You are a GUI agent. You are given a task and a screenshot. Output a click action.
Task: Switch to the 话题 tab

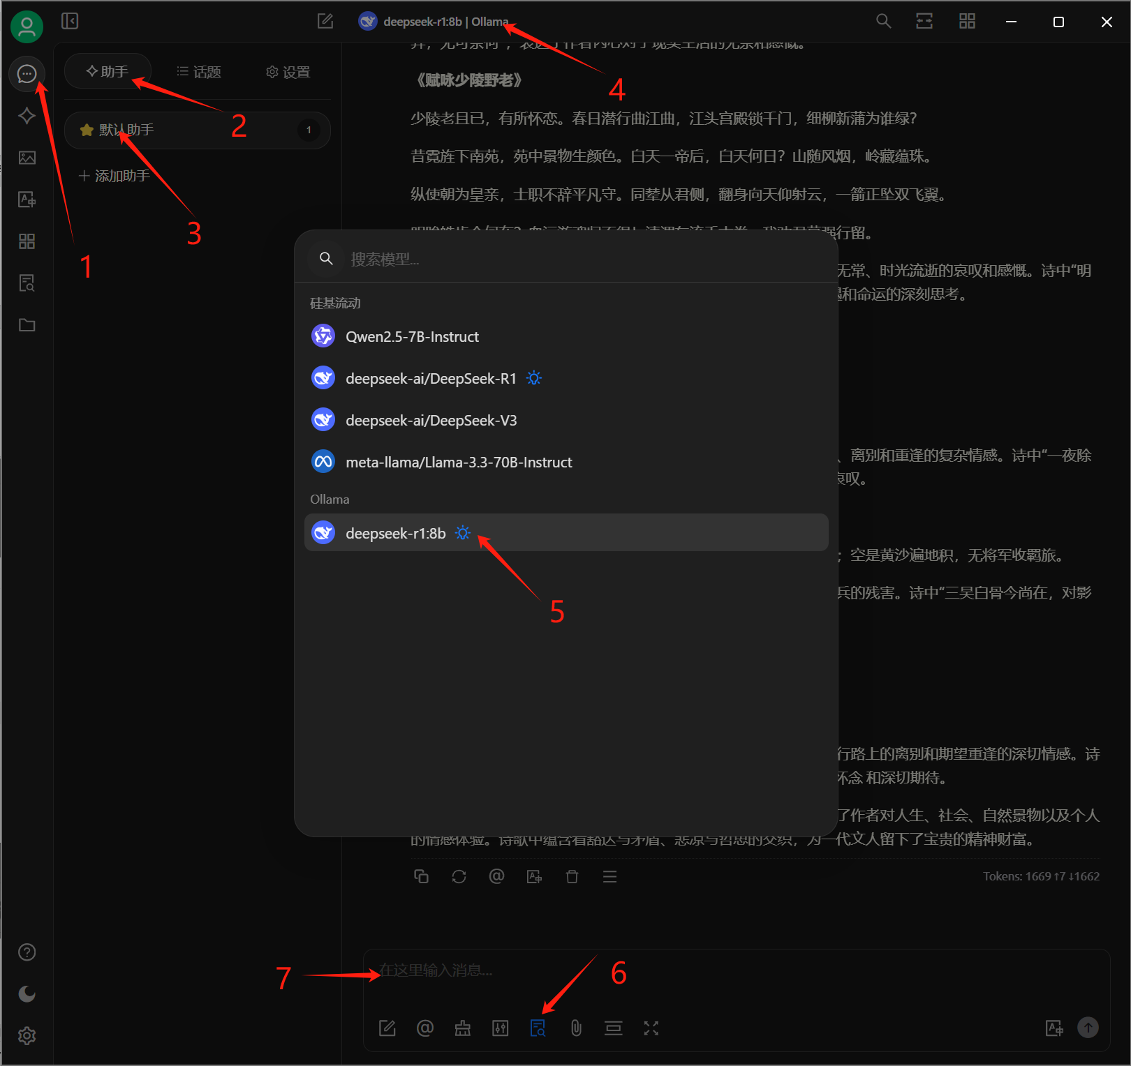198,72
